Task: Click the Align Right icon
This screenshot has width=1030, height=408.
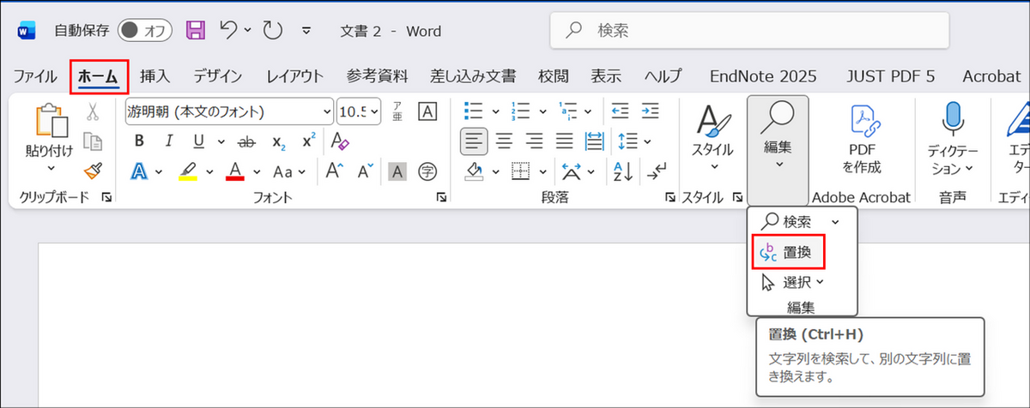Action: pos(534,141)
